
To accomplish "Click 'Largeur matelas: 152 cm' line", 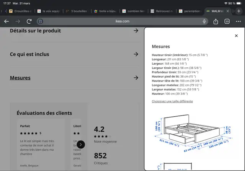I will pos(175,90).
